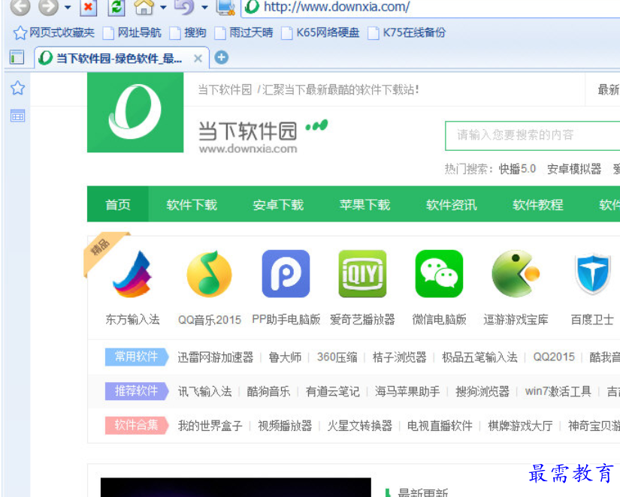Click the site search input field

coord(532,135)
